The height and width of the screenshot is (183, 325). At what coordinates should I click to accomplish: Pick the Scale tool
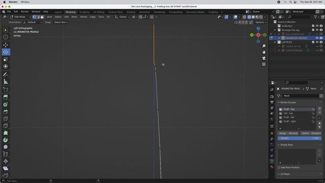click(6, 59)
